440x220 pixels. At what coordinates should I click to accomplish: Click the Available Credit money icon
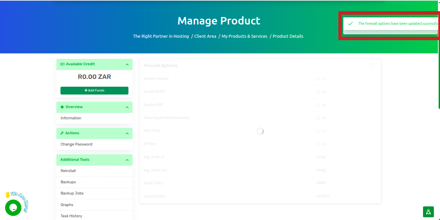pyautogui.click(x=62, y=64)
